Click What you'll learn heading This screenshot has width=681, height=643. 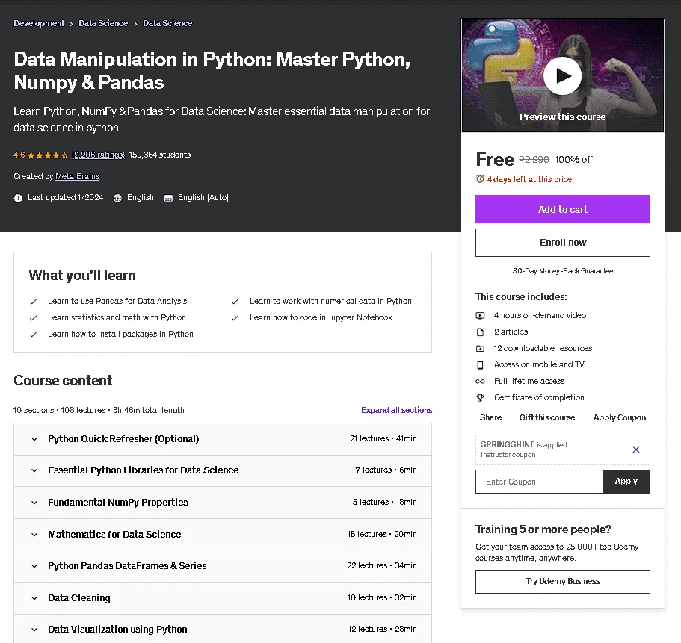[x=82, y=276]
